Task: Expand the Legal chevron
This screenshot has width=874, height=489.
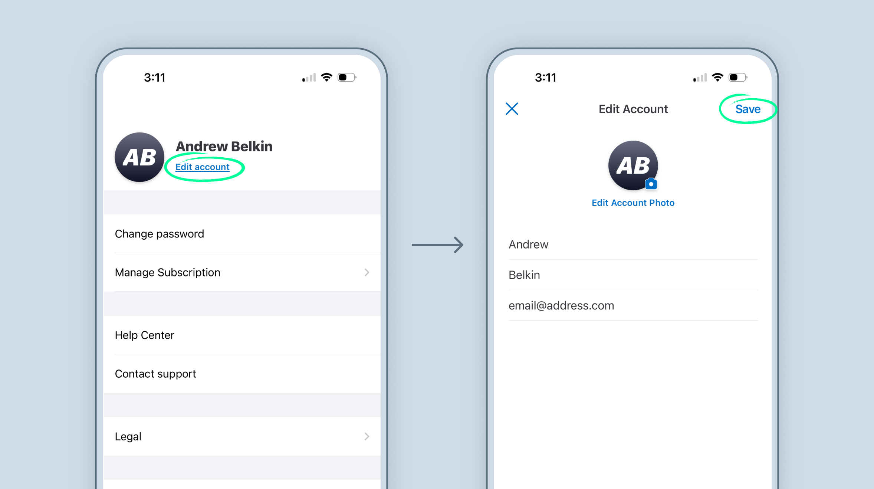Action: coord(367,436)
